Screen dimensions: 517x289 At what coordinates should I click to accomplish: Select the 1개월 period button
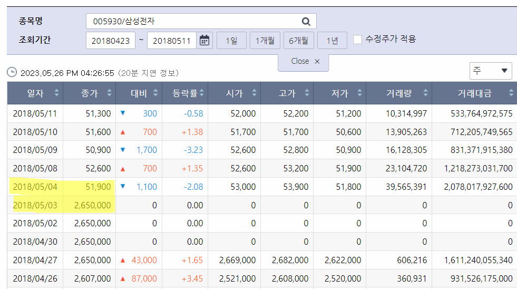265,41
